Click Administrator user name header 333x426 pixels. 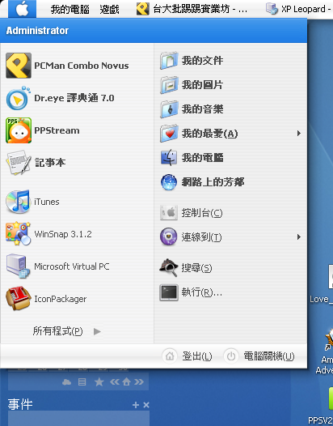(x=37, y=31)
